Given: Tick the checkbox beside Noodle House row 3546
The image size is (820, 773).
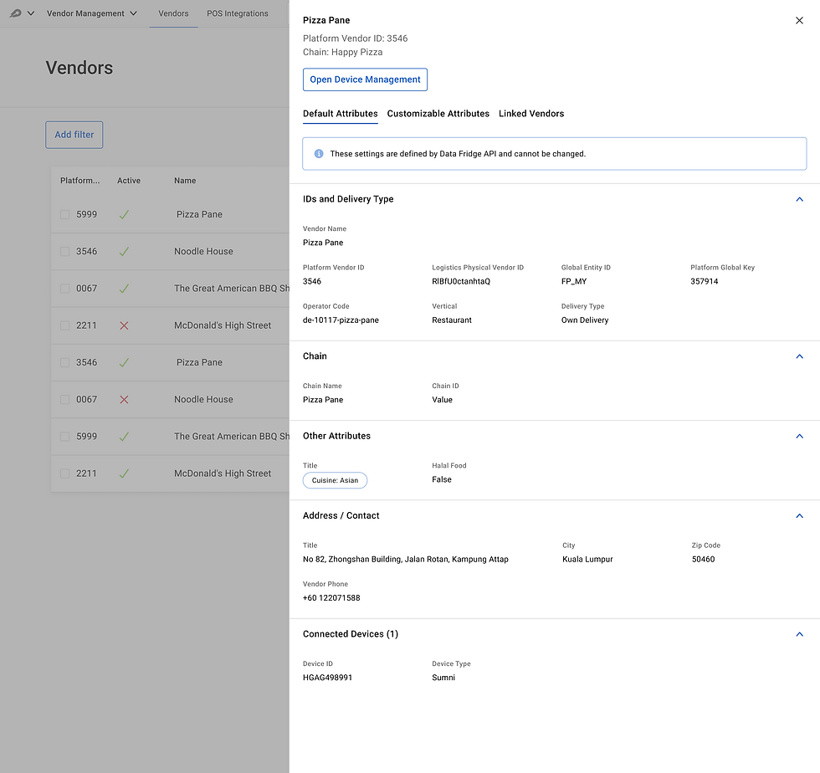Looking at the screenshot, I should tap(64, 251).
